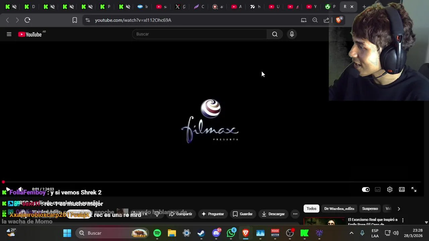Click the Compartir share button
Screen dimensions: 429x241
click(180, 214)
